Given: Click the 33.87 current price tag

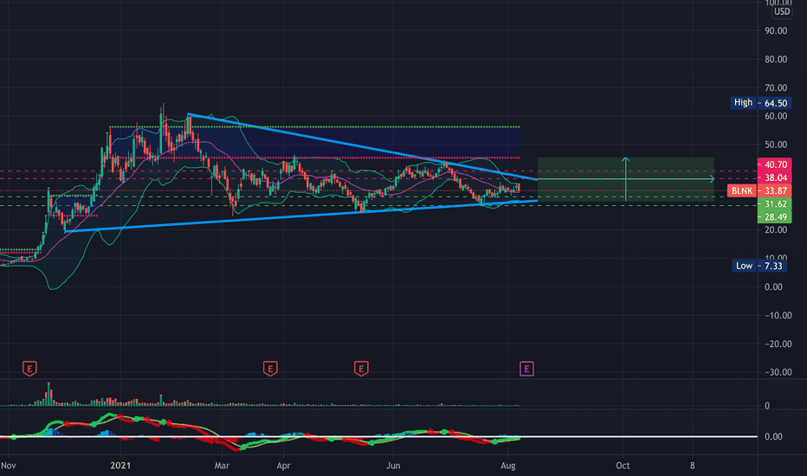Looking at the screenshot, I should pos(775,191).
